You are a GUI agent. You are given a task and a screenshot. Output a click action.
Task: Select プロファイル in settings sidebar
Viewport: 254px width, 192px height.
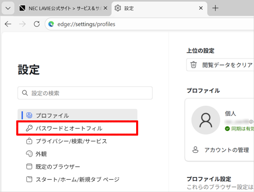pyautogui.click(x=77, y=115)
